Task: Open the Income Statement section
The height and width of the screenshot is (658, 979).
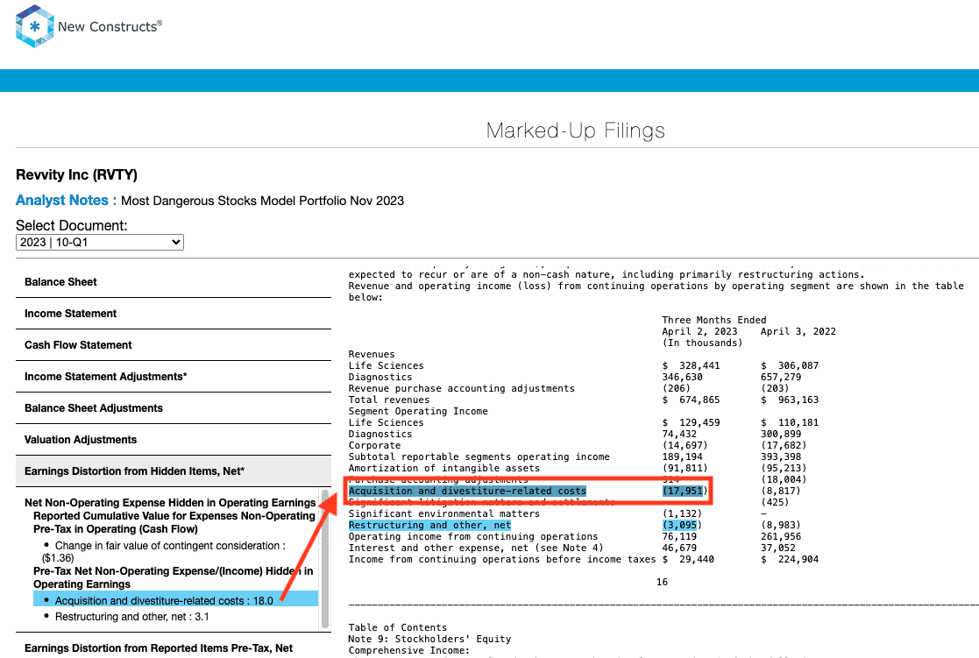Action: click(174, 314)
